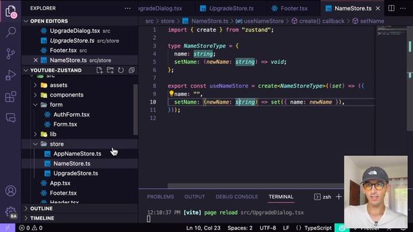The width and height of the screenshot is (413, 232).
Task: Show errors and warnings count in status bar
Action: (30, 227)
